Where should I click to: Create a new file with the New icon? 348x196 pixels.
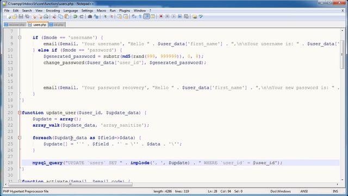click(9, 17)
